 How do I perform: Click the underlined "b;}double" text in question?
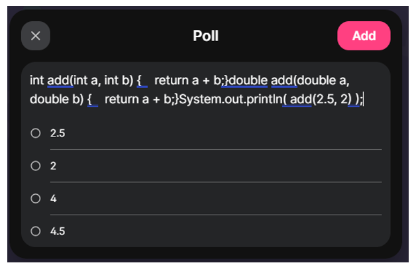(241, 81)
